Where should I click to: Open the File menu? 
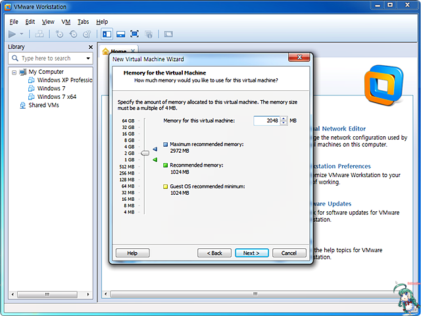click(x=14, y=22)
